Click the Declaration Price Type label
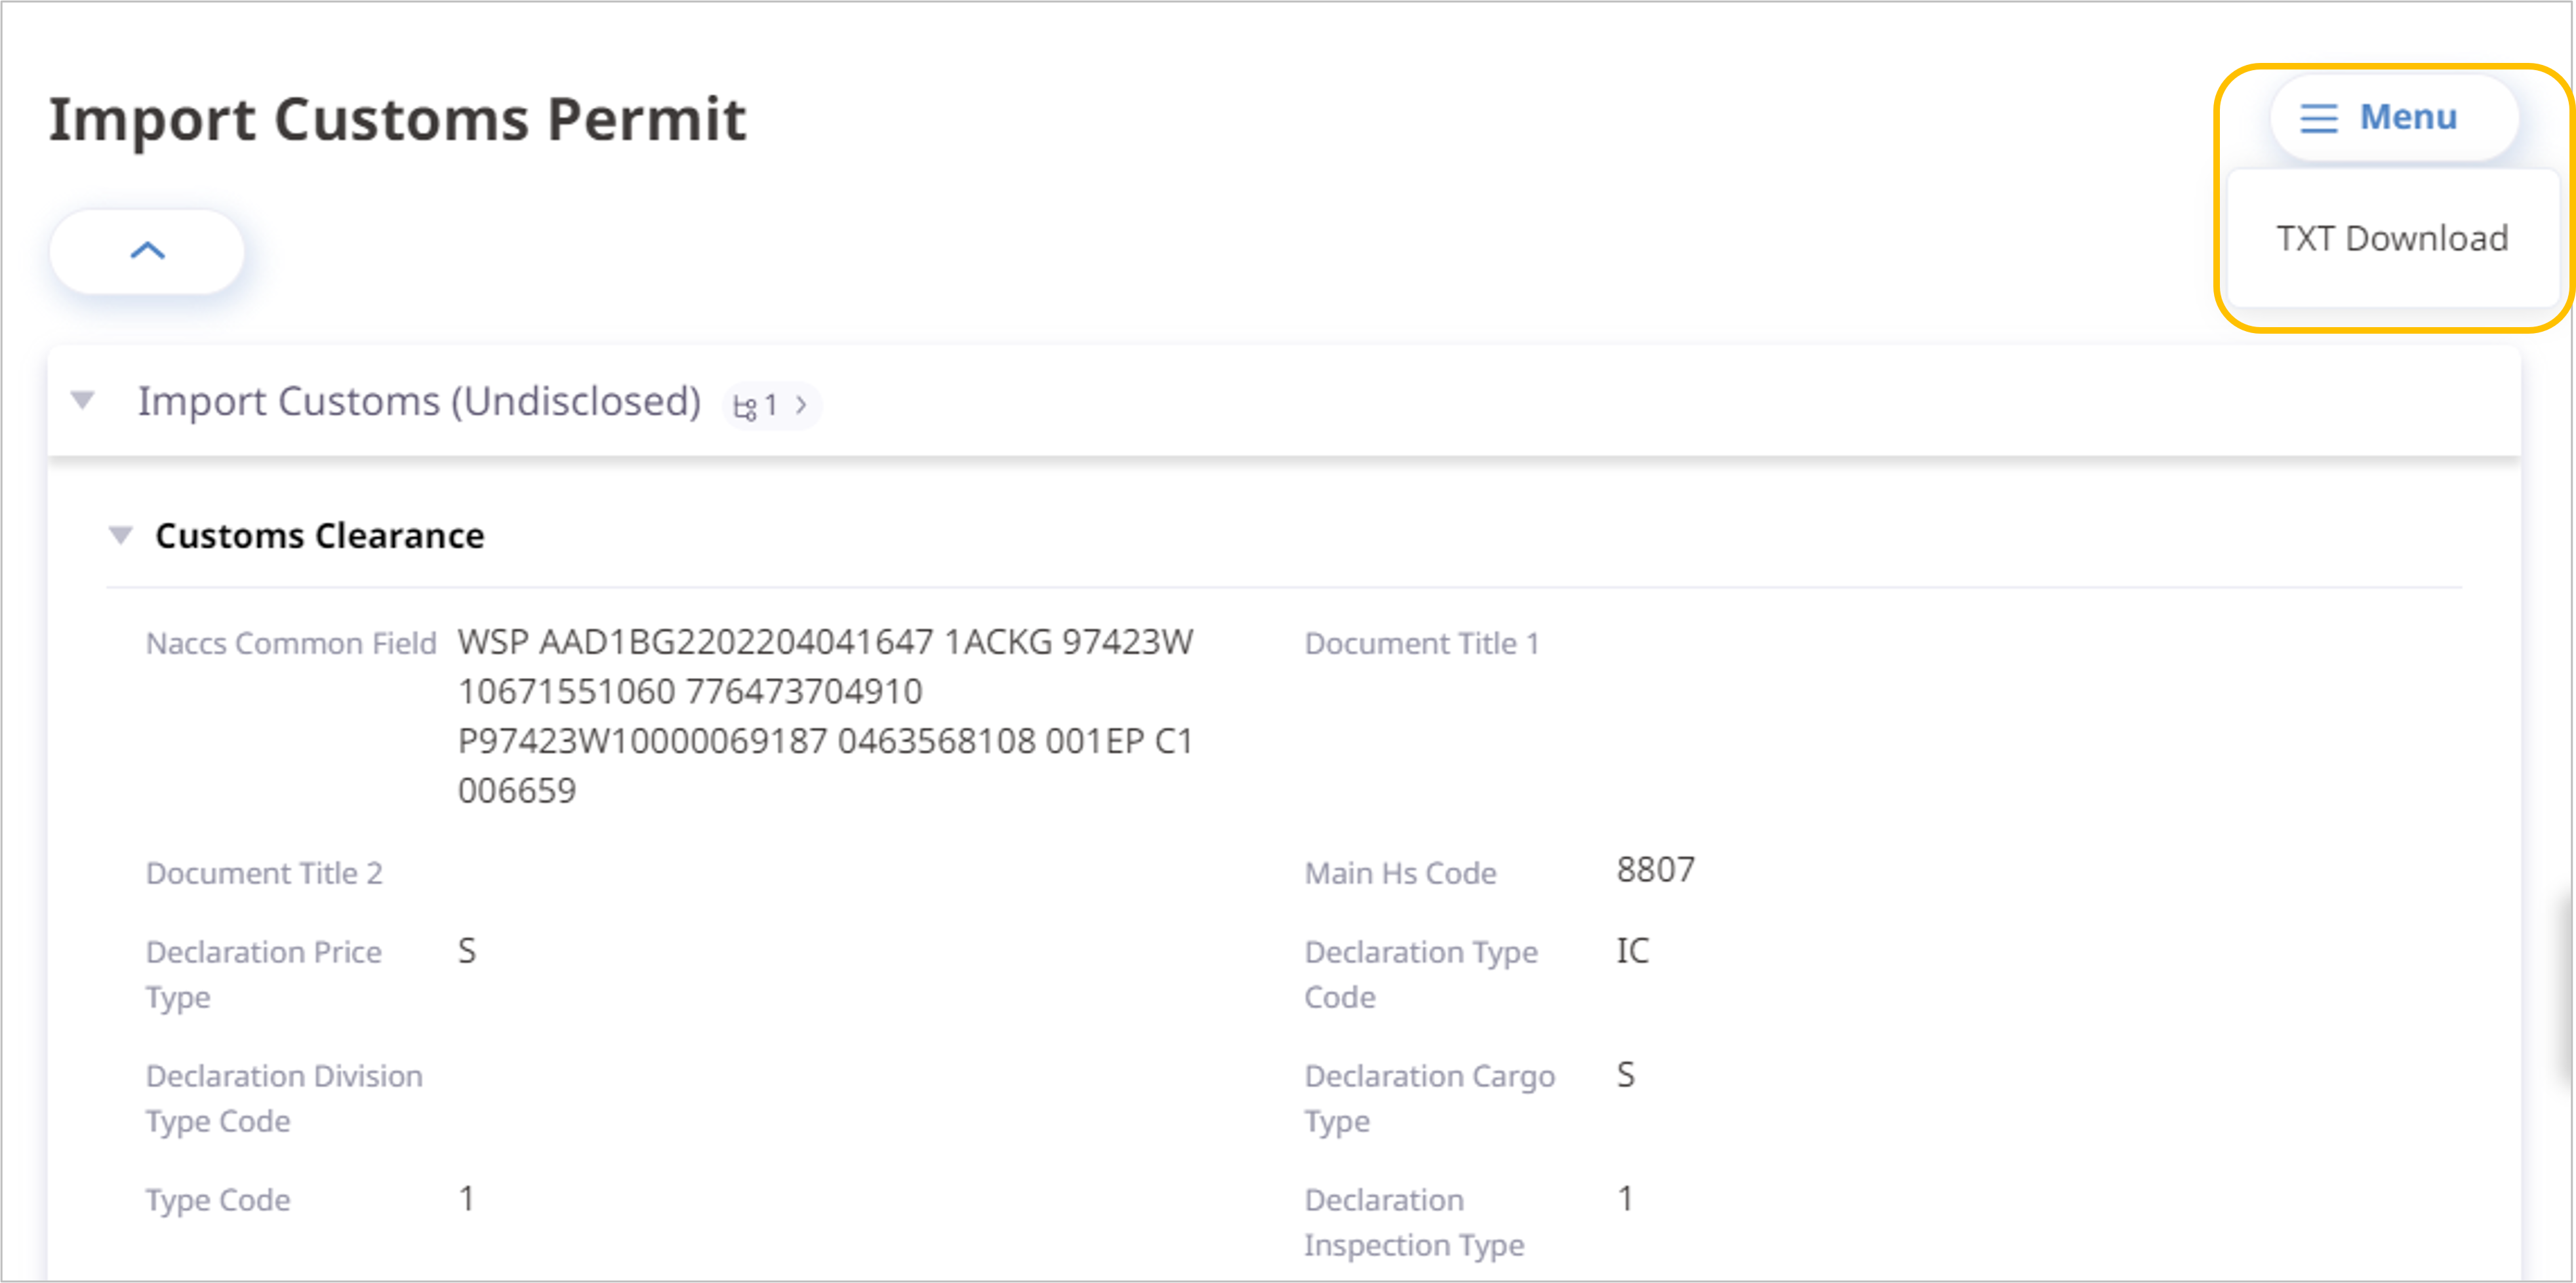 [264, 974]
